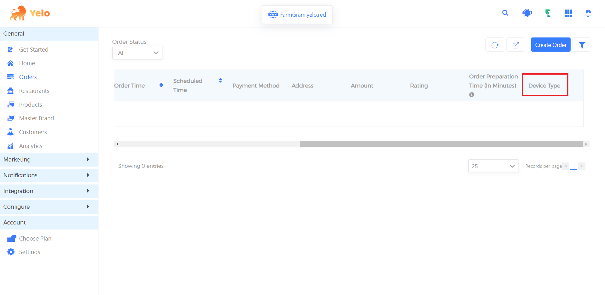The image size is (605, 295).
Task: Open the filter panel icon
Action: 582,45
